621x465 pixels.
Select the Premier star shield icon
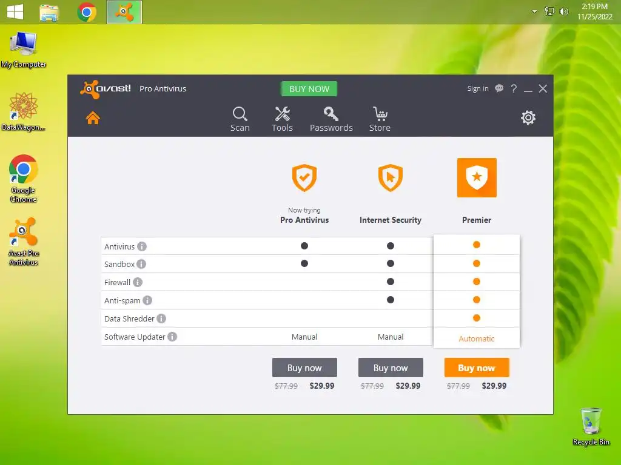point(477,177)
